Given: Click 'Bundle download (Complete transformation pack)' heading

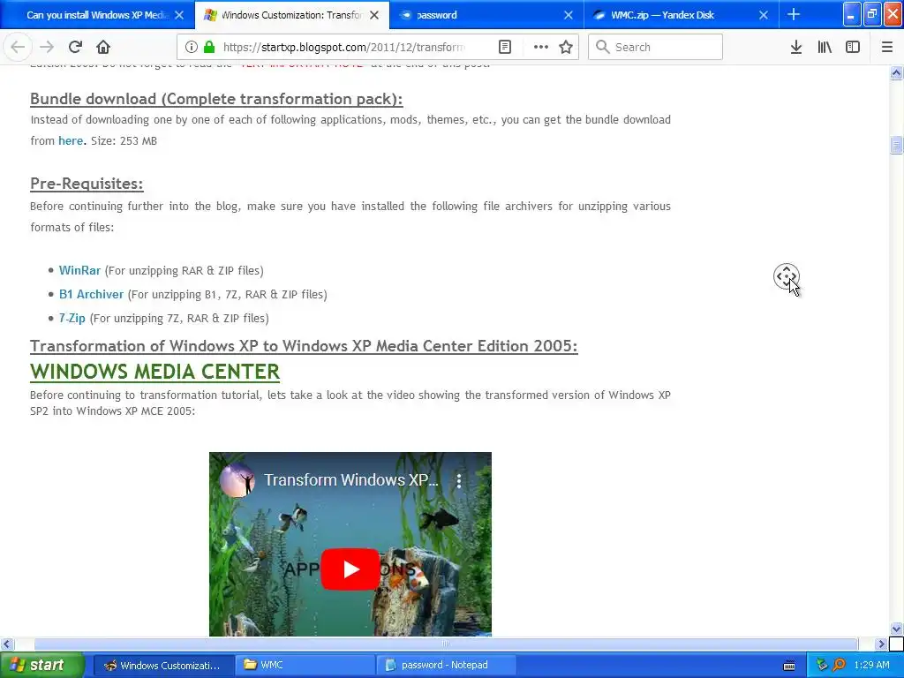Looking at the screenshot, I should point(216,99).
